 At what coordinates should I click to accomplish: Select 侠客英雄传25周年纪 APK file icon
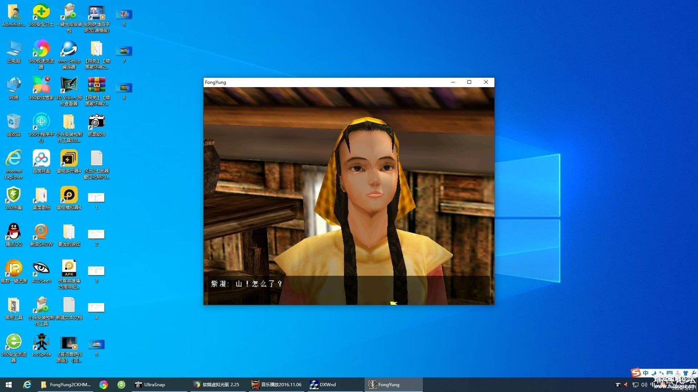click(69, 274)
